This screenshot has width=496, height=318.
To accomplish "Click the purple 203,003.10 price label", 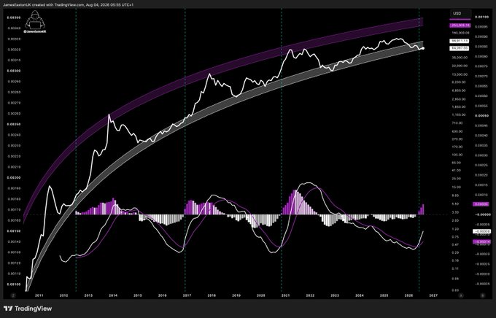I will point(460,25).
